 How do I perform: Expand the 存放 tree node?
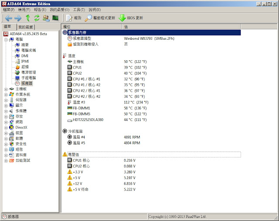(x=6, y=117)
